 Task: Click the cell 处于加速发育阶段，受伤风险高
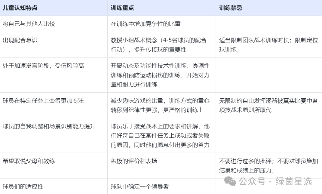[x=54, y=75]
